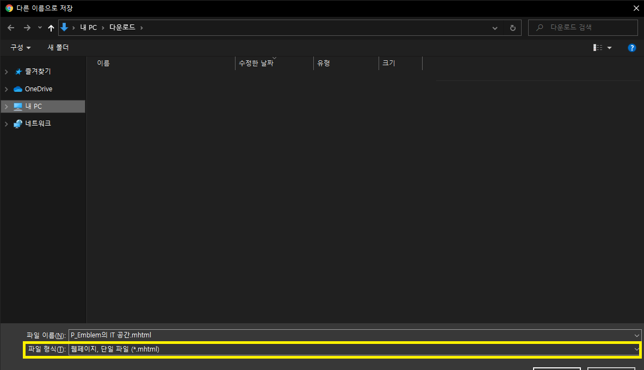Open the address bar history dropdown
The height and width of the screenshot is (370, 644).
pyautogui.click(x=494, y=27)
